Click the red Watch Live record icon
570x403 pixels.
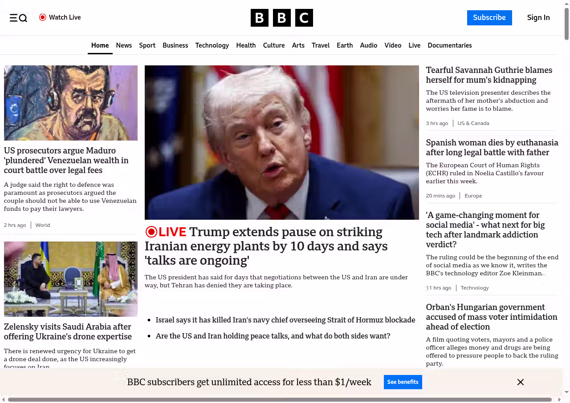[x=43, y=17]
